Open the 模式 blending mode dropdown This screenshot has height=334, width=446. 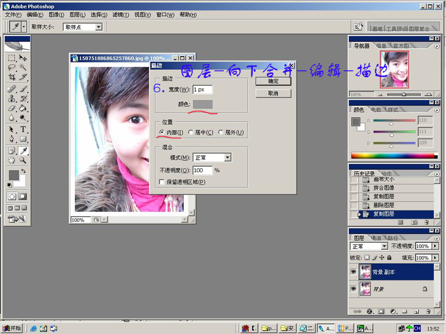pos(212,157)
